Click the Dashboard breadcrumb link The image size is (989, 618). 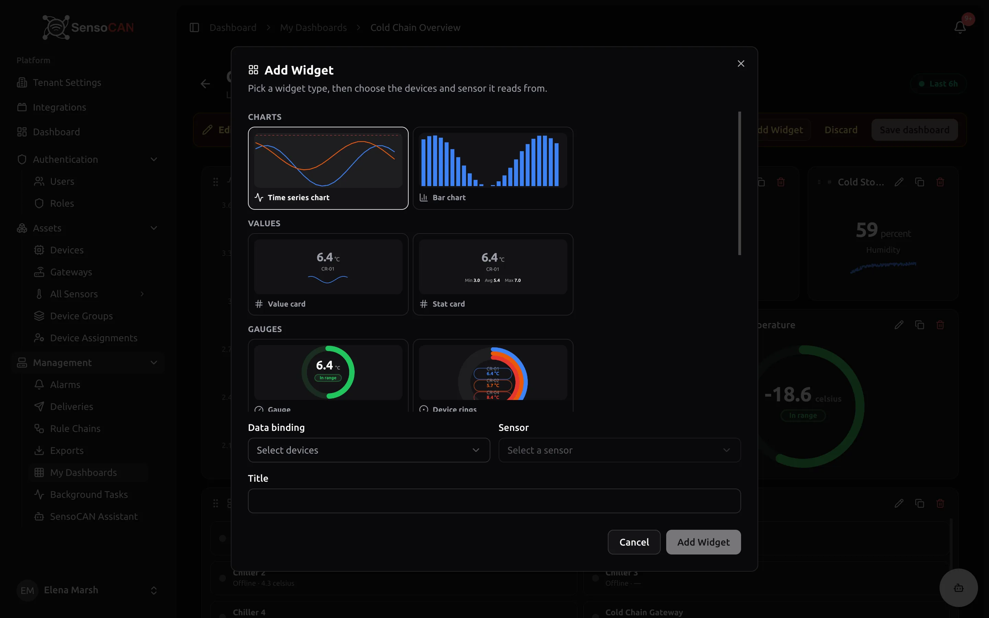(233, 27)
